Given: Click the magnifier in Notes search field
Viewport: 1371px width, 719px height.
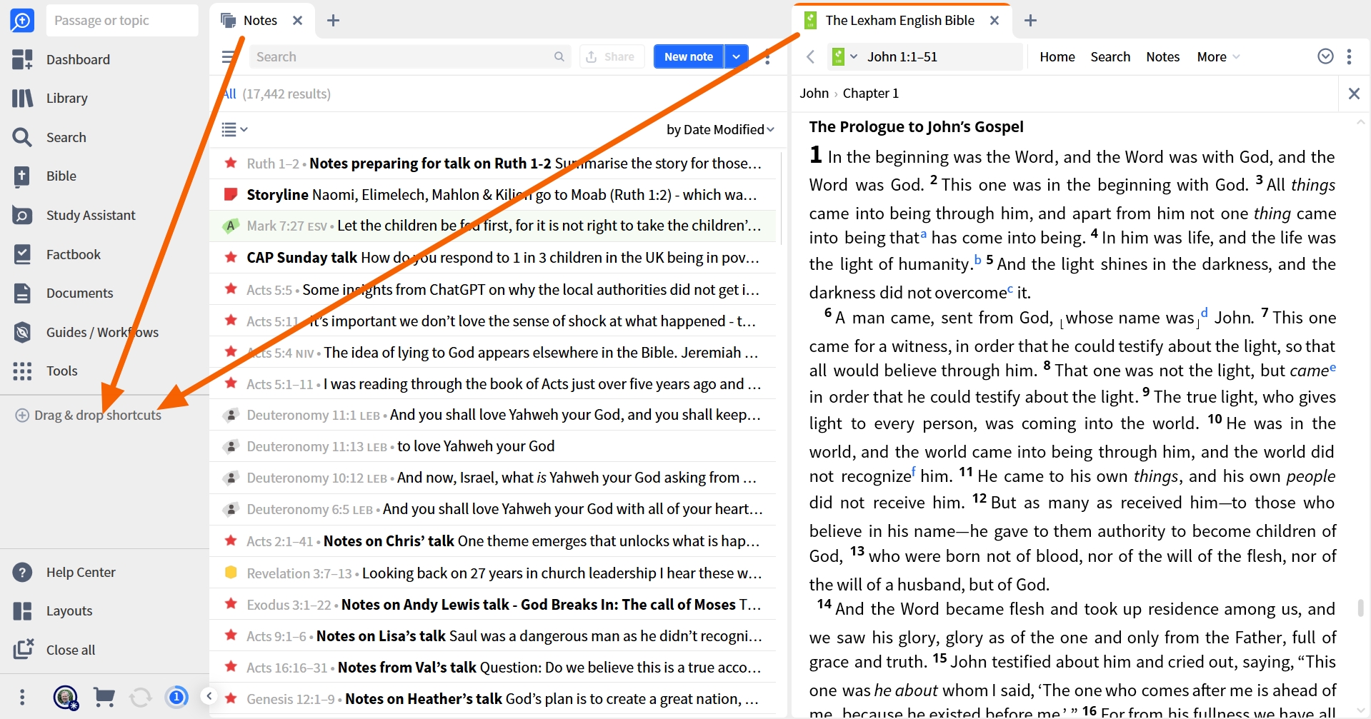Looking at the screenshot, I should [x=559, y=56].
